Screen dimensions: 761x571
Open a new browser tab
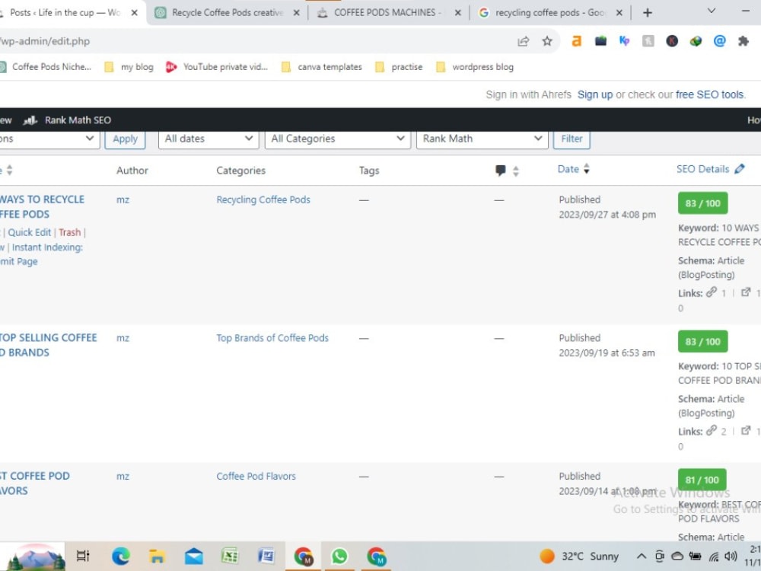coord(647,13)
